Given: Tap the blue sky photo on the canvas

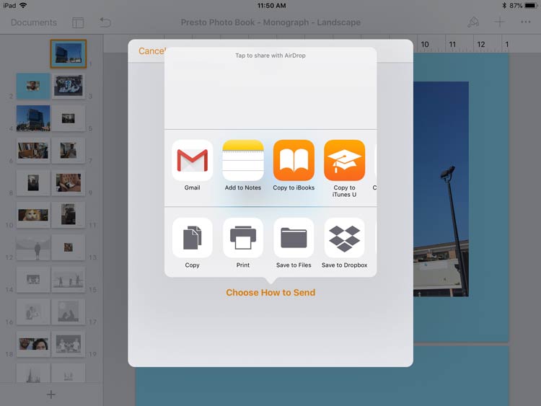Looking at the screenshot, I should (441, 189).
